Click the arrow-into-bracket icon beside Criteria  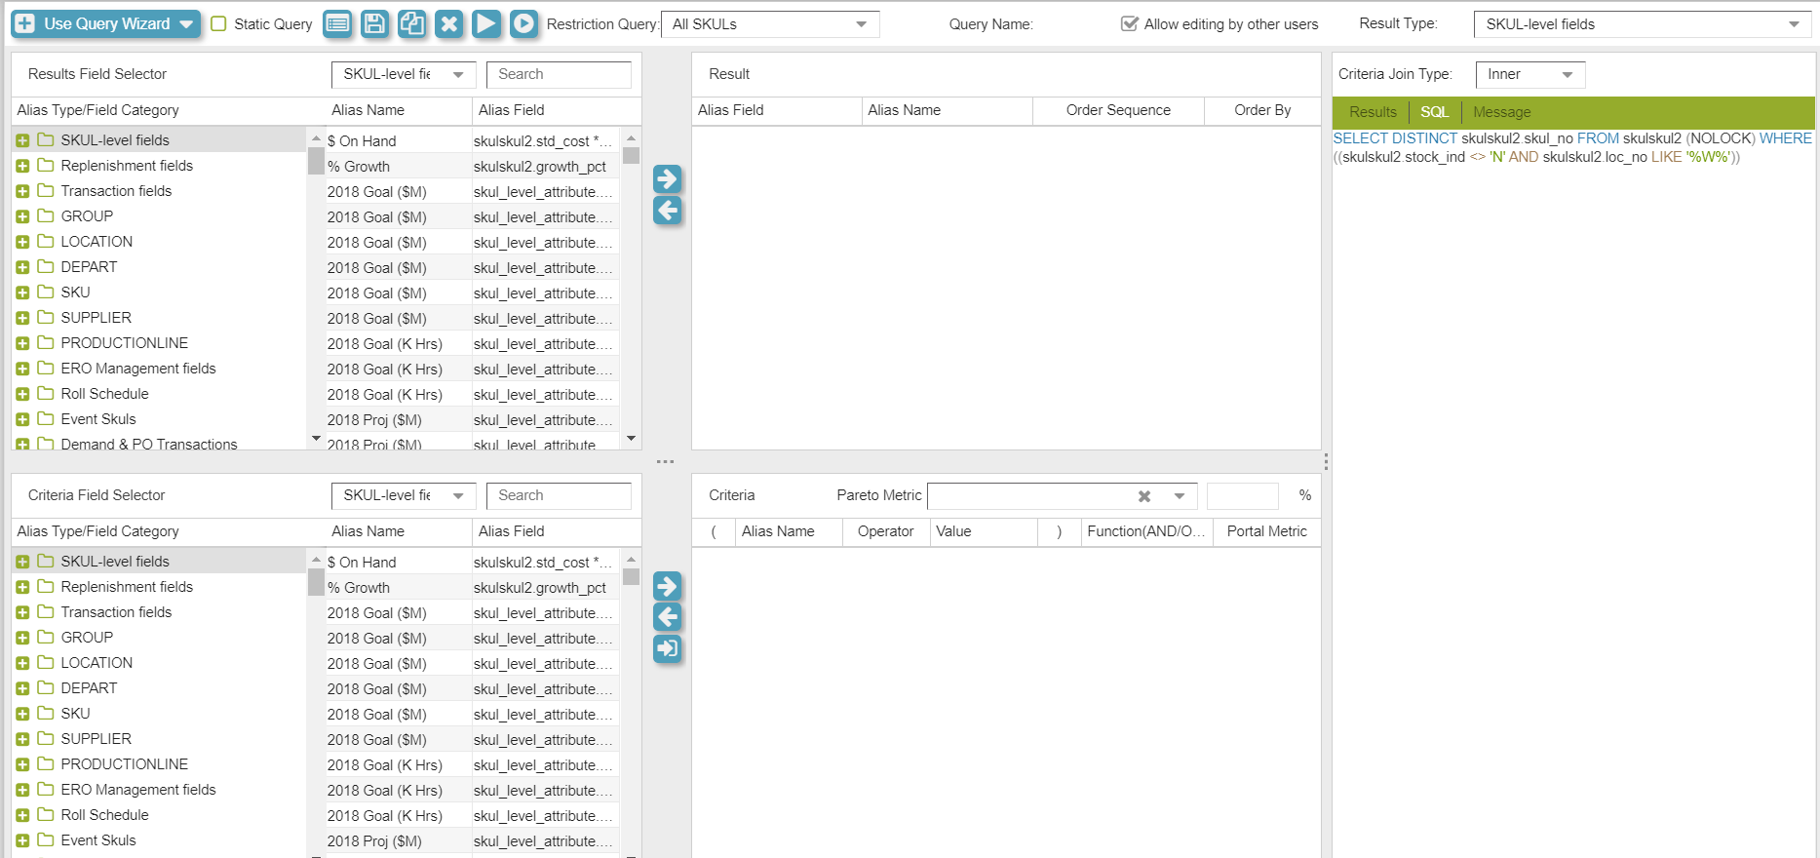coord(667,648)
